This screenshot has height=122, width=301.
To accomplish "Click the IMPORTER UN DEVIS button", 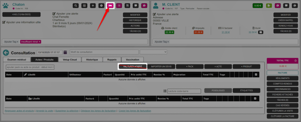I will pos(161,66).
